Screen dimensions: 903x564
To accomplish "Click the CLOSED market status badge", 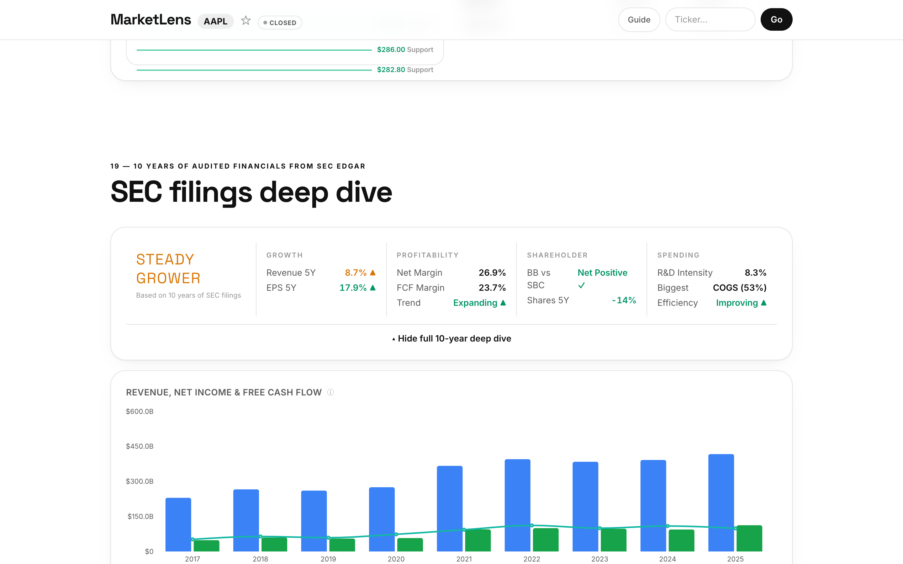I will pyautogui.click(x=280, y=22).
